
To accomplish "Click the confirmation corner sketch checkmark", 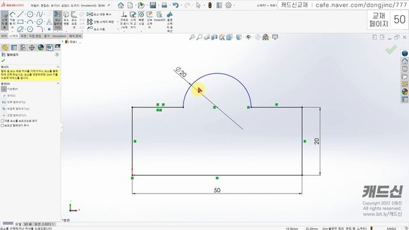I will point(391,50).
